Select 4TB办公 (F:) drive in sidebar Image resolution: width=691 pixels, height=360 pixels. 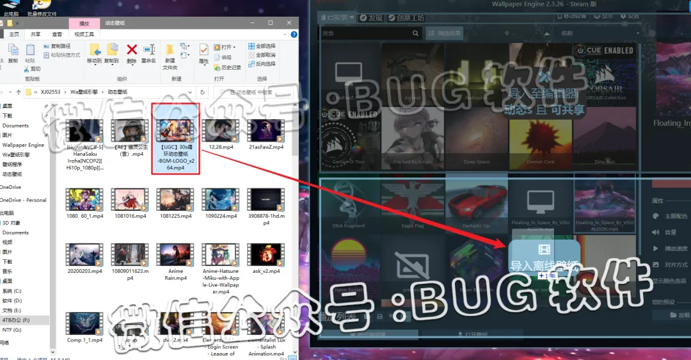[x=16, y=320]
